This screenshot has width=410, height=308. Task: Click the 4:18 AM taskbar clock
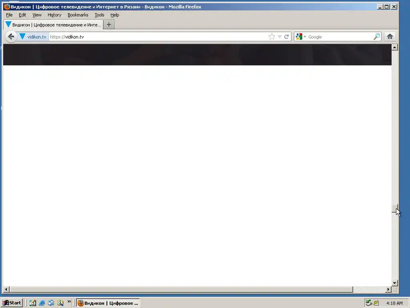394,303
